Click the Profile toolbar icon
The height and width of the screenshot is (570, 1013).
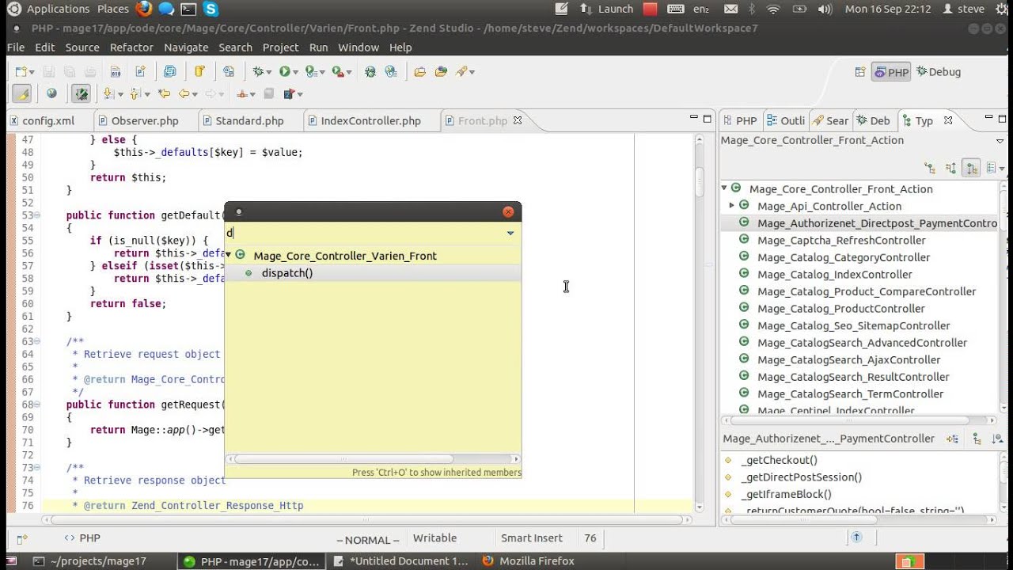[x=309, y=72]
